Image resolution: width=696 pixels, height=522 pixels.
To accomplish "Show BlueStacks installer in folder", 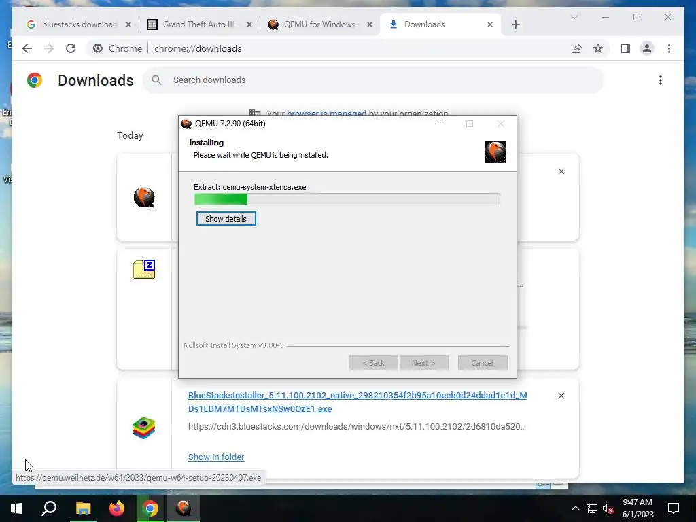I will (216, 457).
